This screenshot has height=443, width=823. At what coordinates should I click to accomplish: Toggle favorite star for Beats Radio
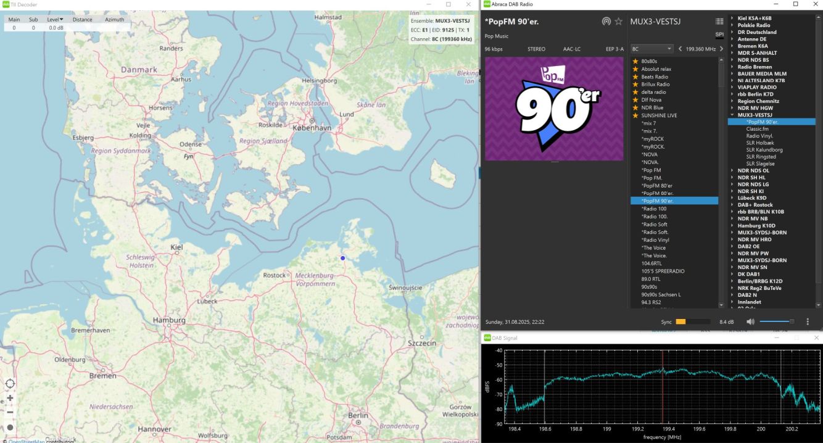635,77
